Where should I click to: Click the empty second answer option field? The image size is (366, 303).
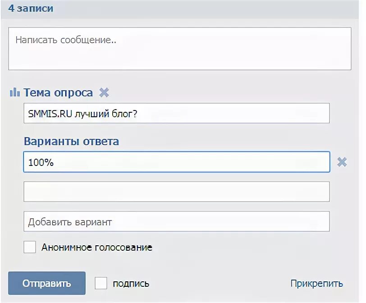click(177, 192)
